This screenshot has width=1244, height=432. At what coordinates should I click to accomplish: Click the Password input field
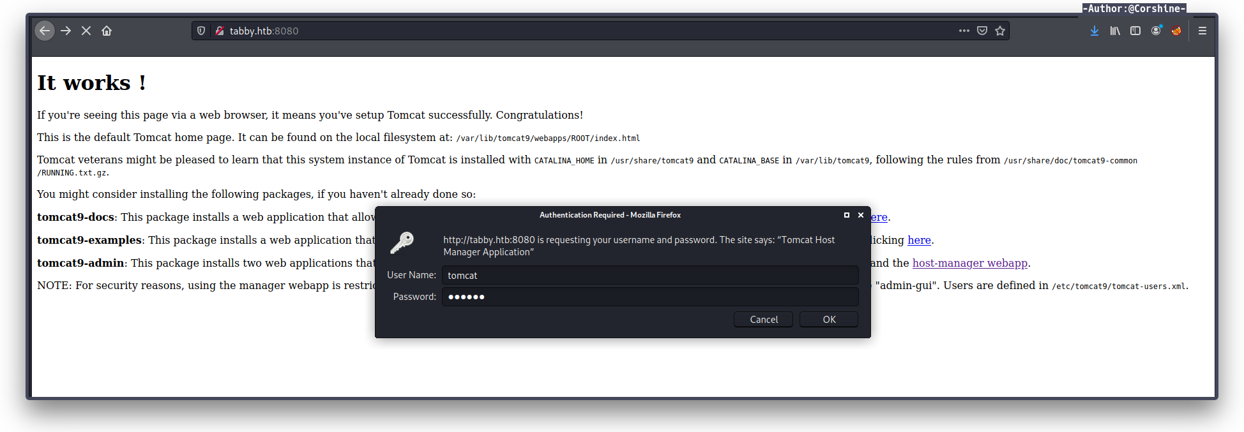pyautogui.click(x=650, y=297)
